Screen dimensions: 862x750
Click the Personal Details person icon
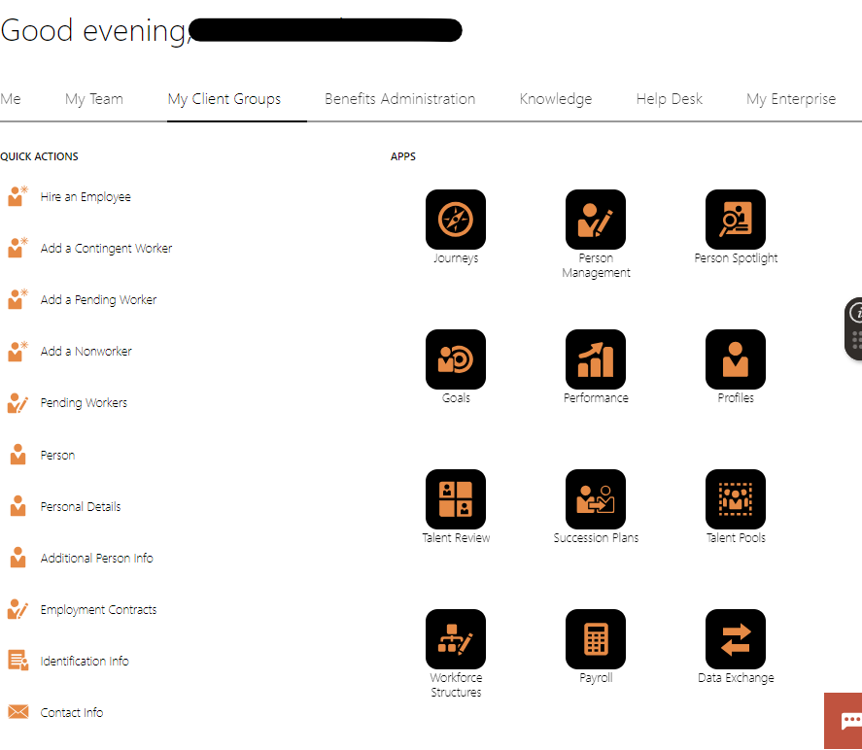tap(17, 506)
